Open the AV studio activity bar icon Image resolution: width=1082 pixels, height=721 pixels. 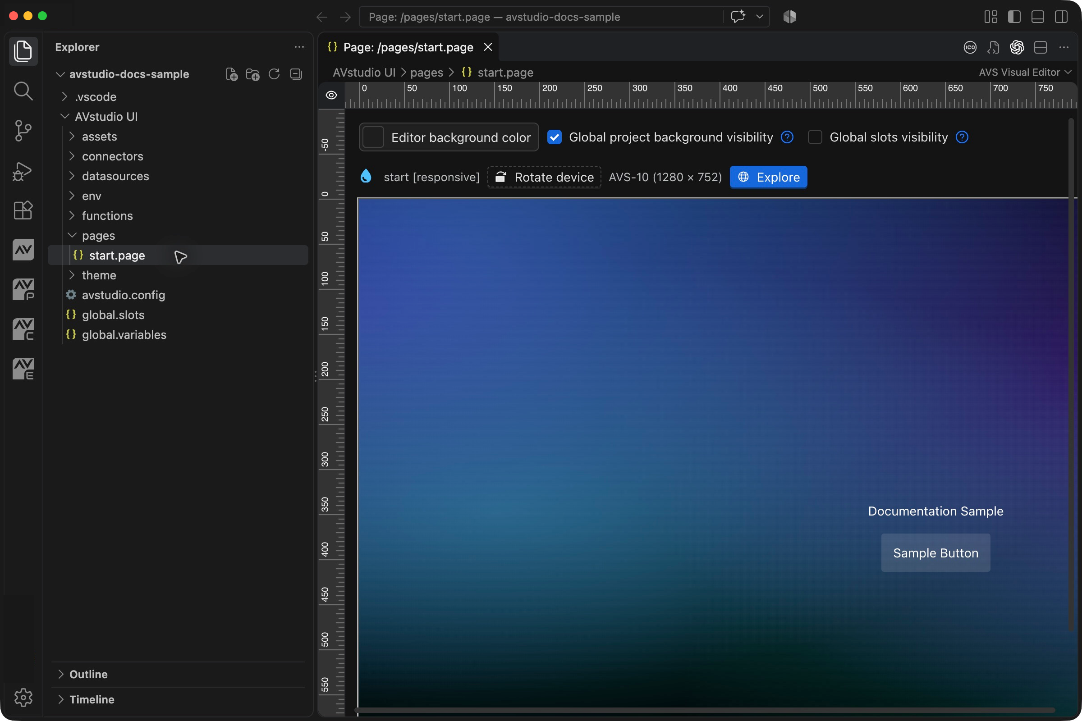23,250
